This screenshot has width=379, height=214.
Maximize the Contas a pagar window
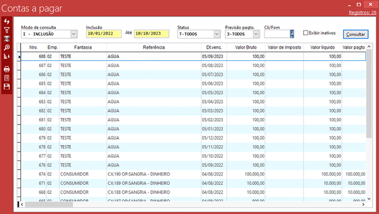click(x=359, y=4)
